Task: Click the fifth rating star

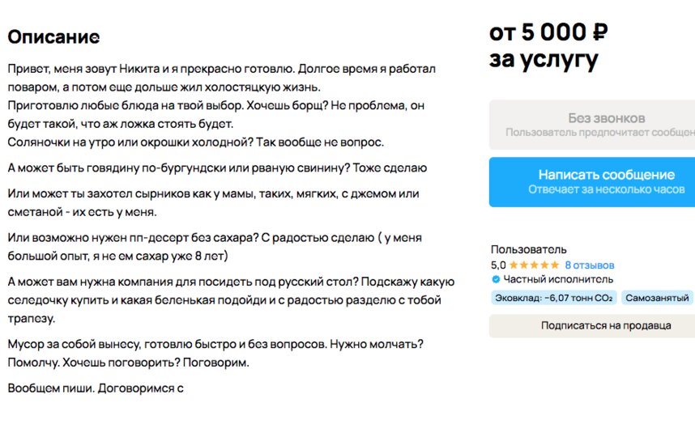Action: coord(555,265)
